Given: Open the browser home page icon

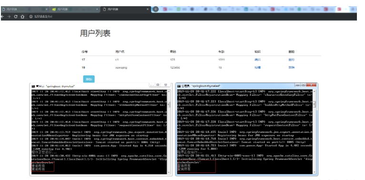Looking at the screenshot, I should point(22,17).
